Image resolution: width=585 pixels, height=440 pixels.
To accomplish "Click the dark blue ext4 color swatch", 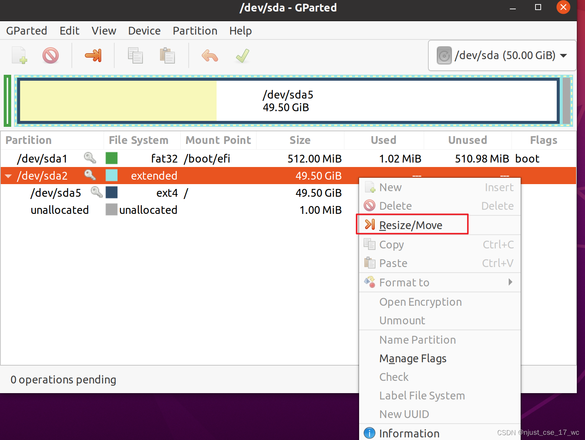I will point(112,192).
